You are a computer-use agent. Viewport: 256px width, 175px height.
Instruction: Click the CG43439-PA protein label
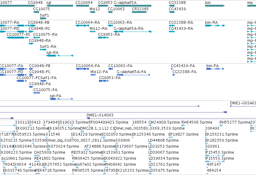(x=183, y=66)
